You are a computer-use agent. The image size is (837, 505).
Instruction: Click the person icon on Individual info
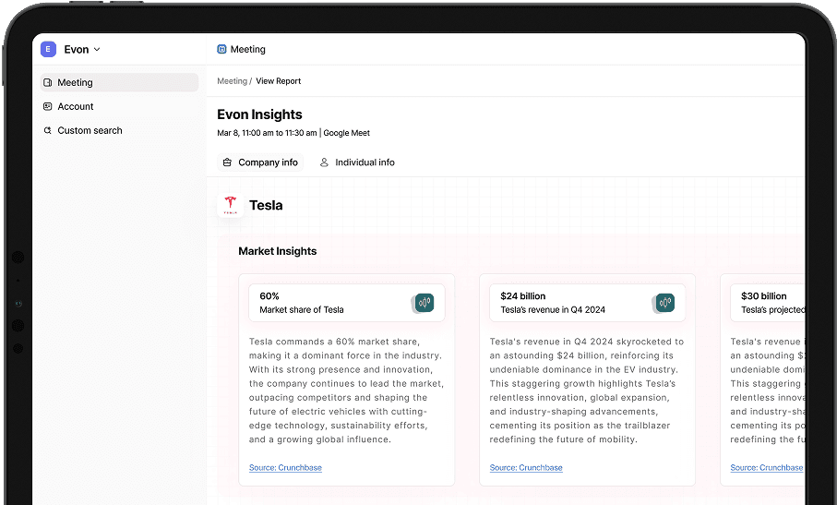pyautogui.click(x=324, y=162)
